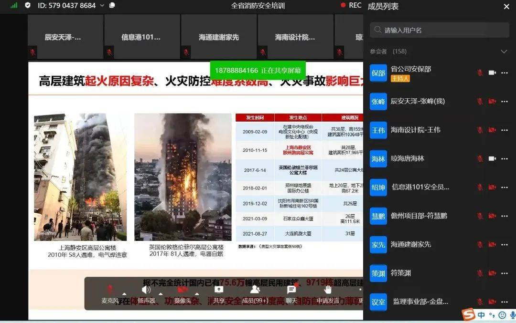This screenshot has width=516, height=323.
Task: Select the 信息港101 video thumbnail
Action: pos(142,37)
